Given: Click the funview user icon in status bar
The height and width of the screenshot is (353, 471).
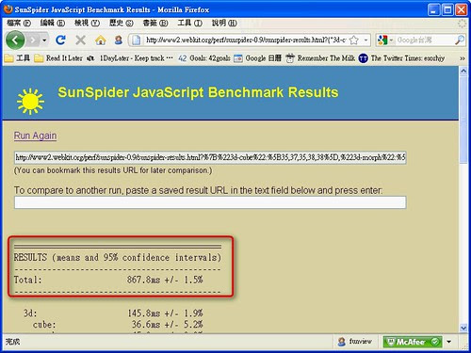Looking at the screenshot, I should tap(341, 342).
